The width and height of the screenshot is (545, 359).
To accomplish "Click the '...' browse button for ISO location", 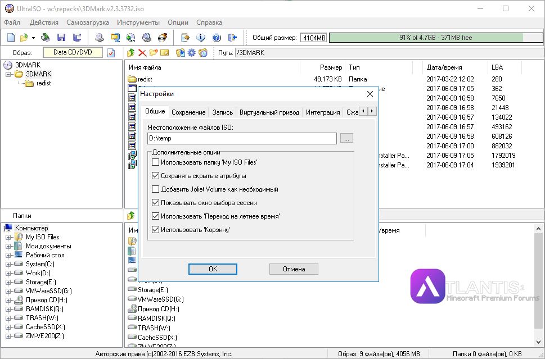I will tap(346, 138).
